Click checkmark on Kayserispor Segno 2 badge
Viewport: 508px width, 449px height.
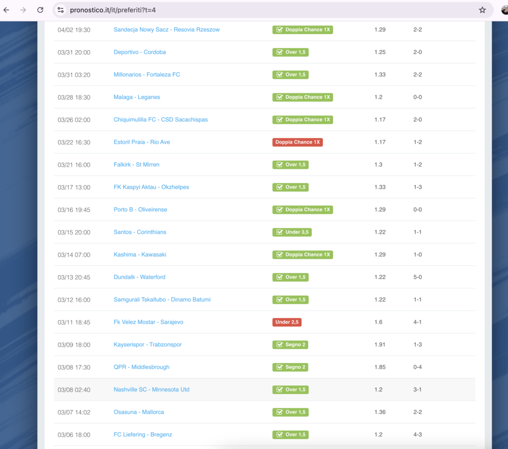279,345
